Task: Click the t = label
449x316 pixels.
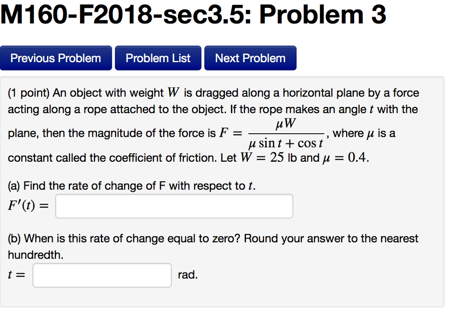Action: click(x=15, y=274)
